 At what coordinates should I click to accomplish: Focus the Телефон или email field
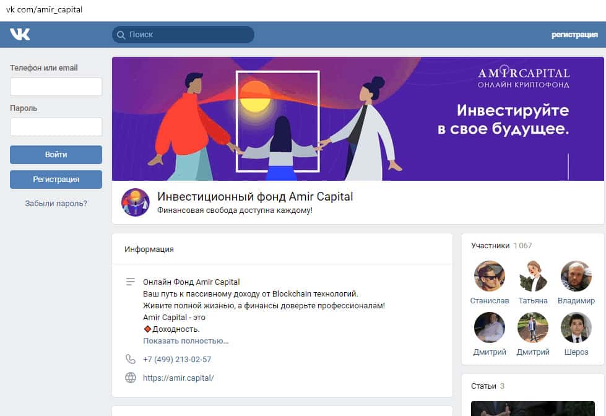coord(56,87)
